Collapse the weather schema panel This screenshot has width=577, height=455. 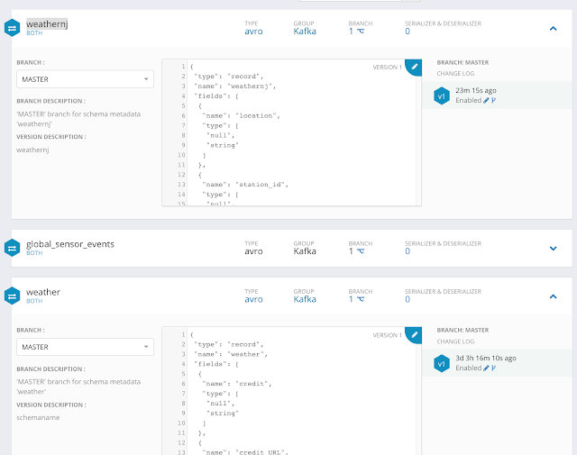click(x=553, y=294)
